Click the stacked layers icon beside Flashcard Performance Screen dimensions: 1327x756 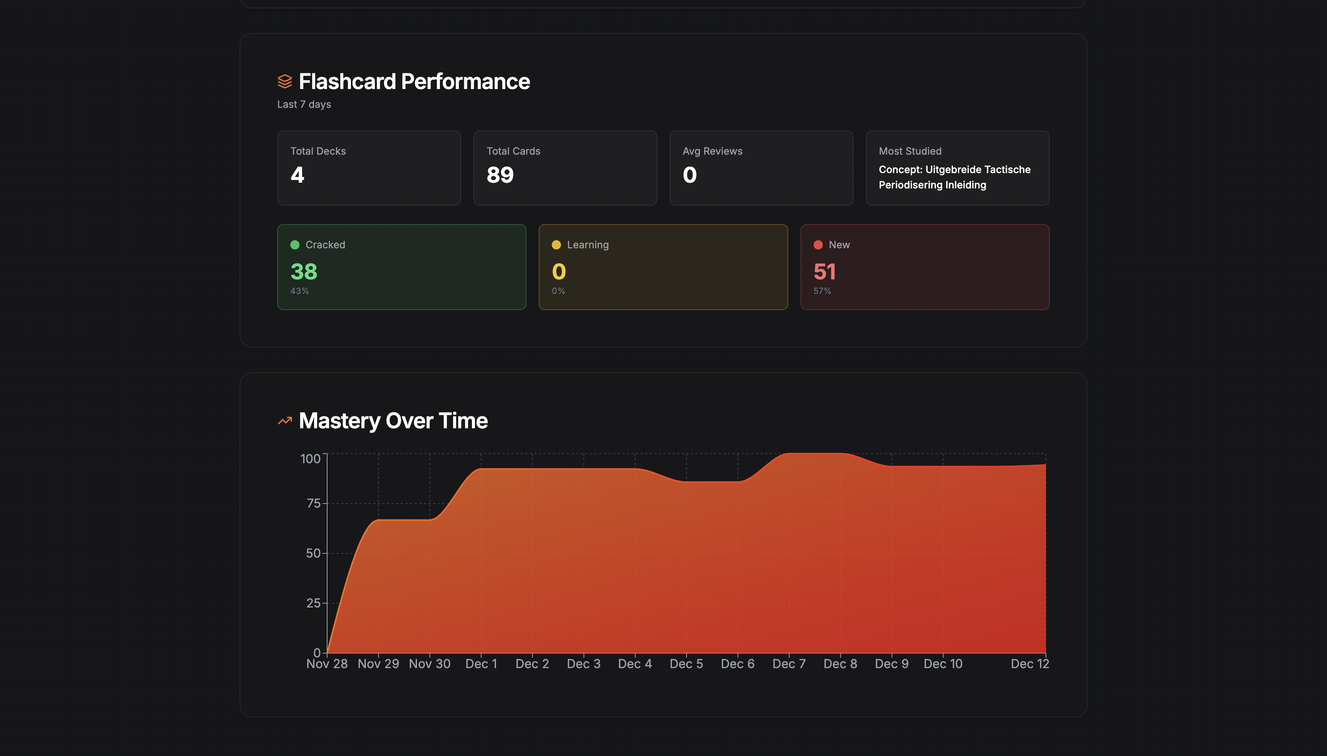(x=285, y=81)
